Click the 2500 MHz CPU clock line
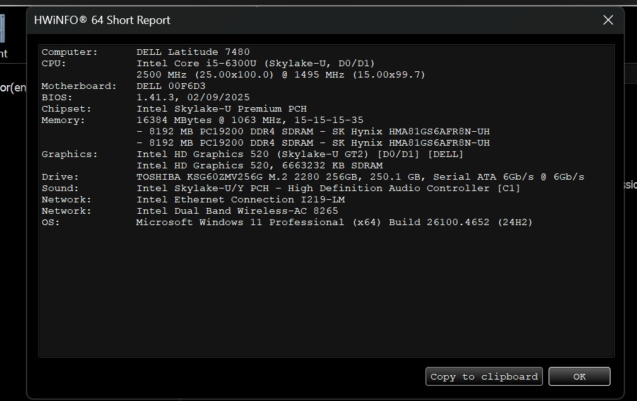637x401 pixels. [x=280, y=75]
